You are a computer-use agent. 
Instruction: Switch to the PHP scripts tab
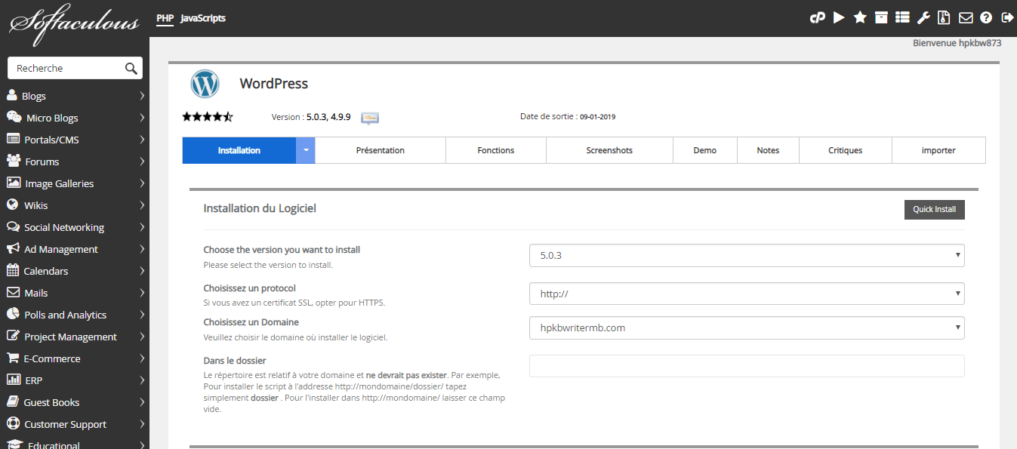pos(165,18)
